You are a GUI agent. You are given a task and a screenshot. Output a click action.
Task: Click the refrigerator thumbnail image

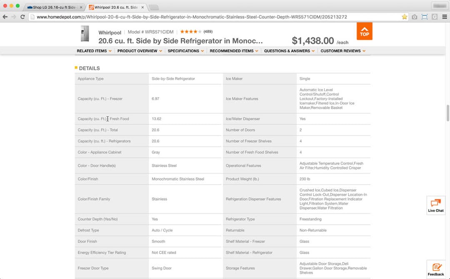point(85,34)
